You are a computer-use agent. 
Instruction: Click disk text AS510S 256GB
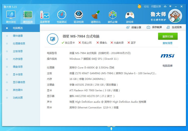[94, 85]
